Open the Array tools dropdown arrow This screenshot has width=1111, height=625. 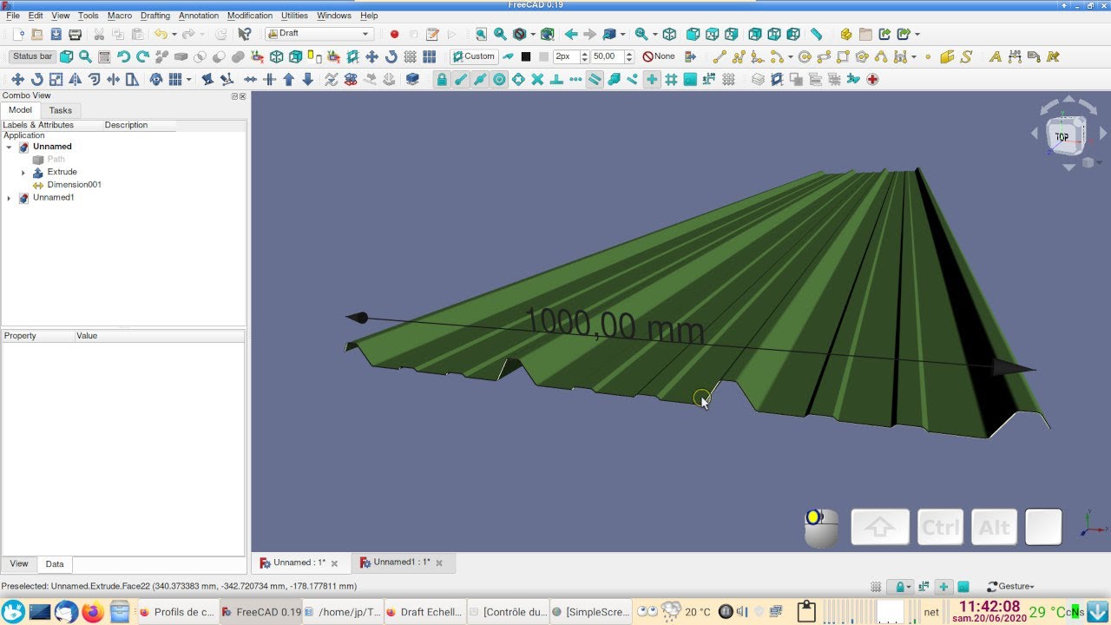188,79
